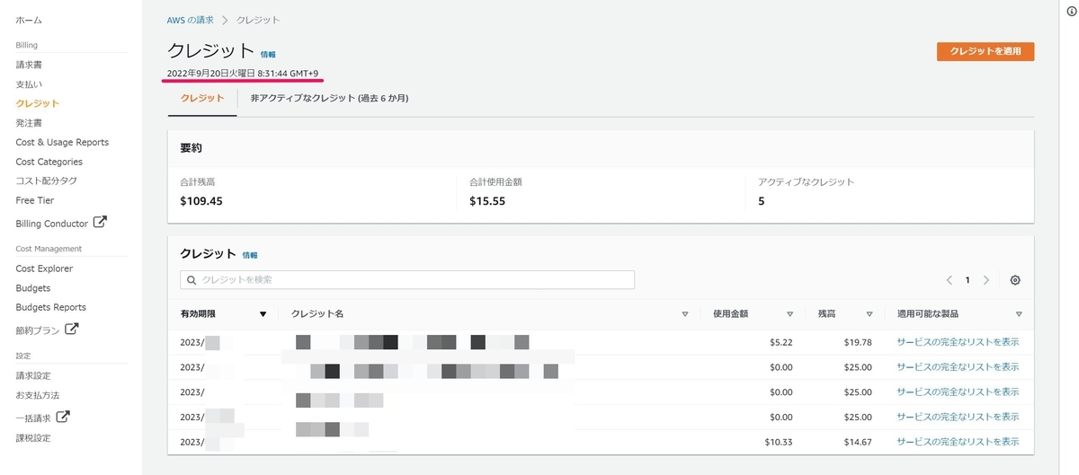Click external-link icon beside 節約プラン

pyautogui.click(x=71, y=329)
